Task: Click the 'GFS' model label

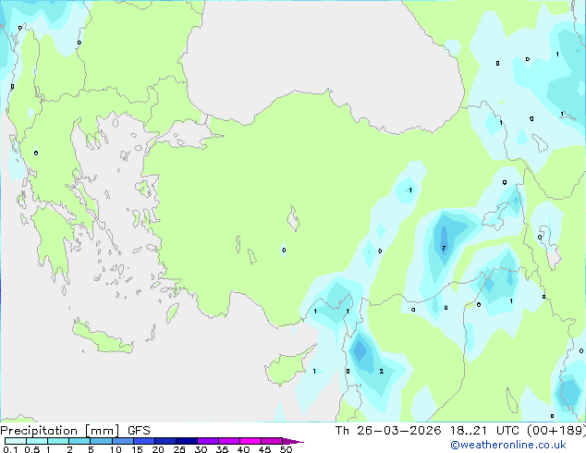Action: coord(139,431)
